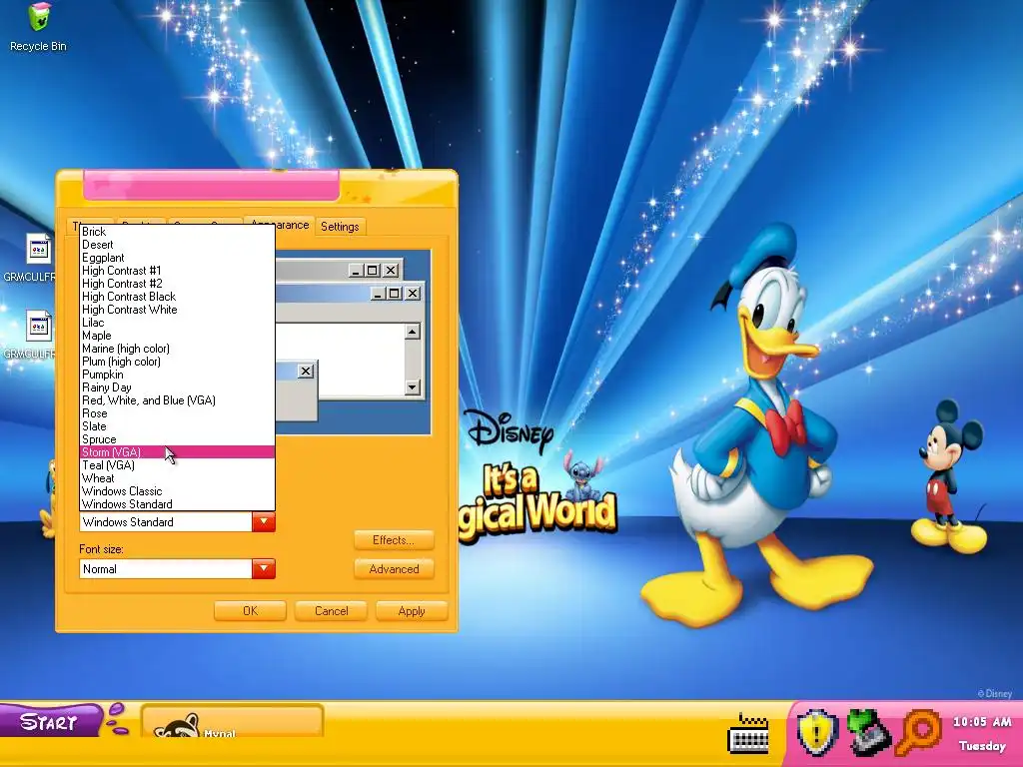Open Advanced appearance settings
Screen dimensions: 1023x767
(394, 568)
